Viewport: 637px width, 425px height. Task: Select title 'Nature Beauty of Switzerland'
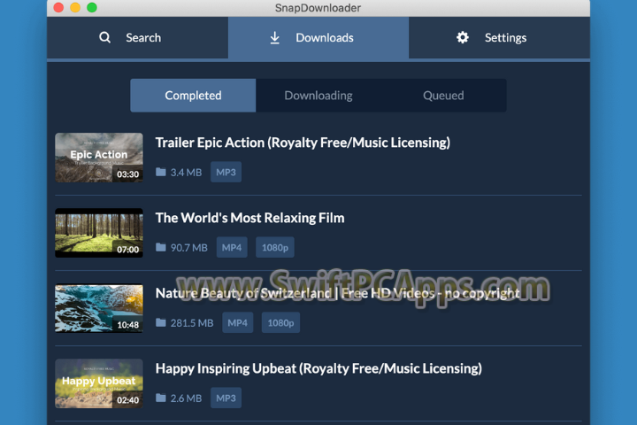[244, 293]
